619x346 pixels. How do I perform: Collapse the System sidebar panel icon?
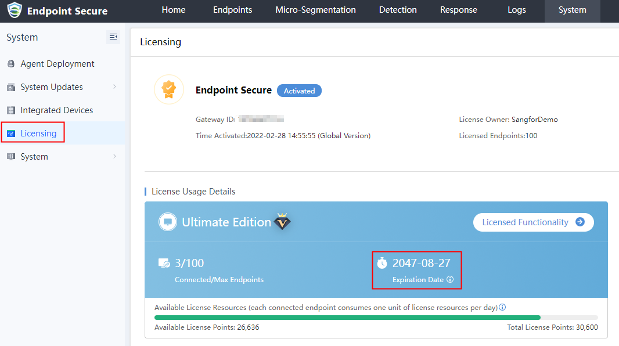[x=113, y=37]
